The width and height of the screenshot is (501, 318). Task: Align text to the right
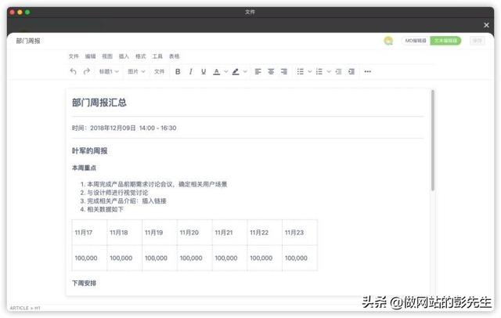point(284,71)
